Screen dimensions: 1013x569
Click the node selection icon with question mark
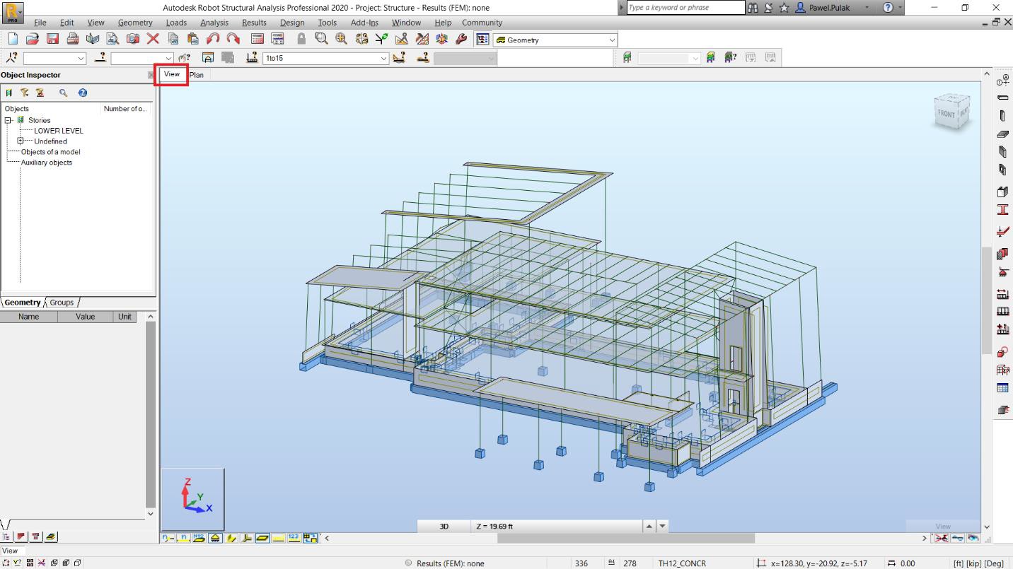[x=12, y=58]
